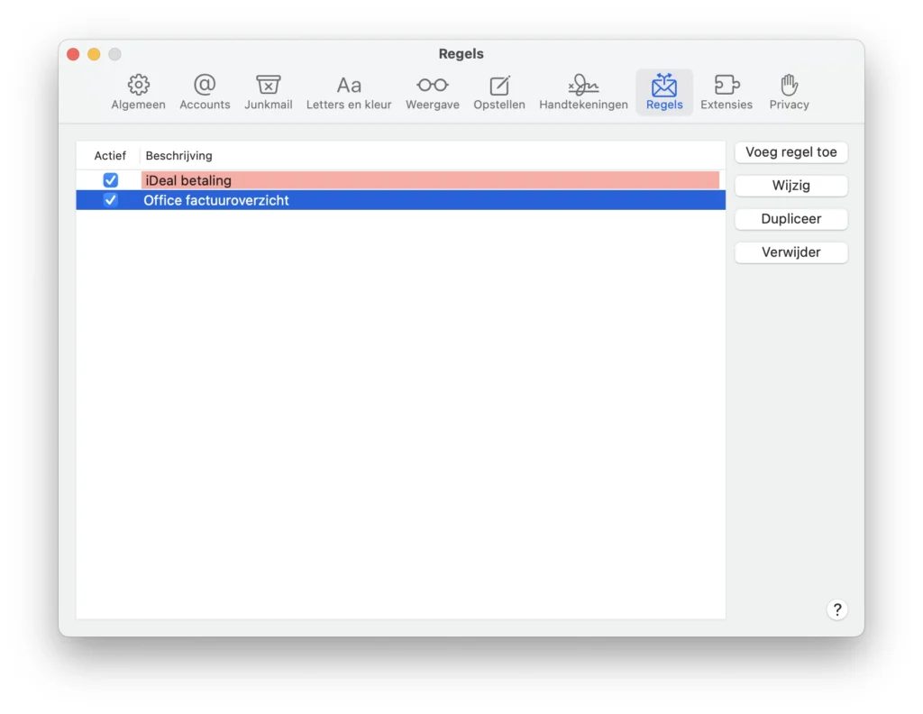Open the Algemeen gear preferences pane

138,93
